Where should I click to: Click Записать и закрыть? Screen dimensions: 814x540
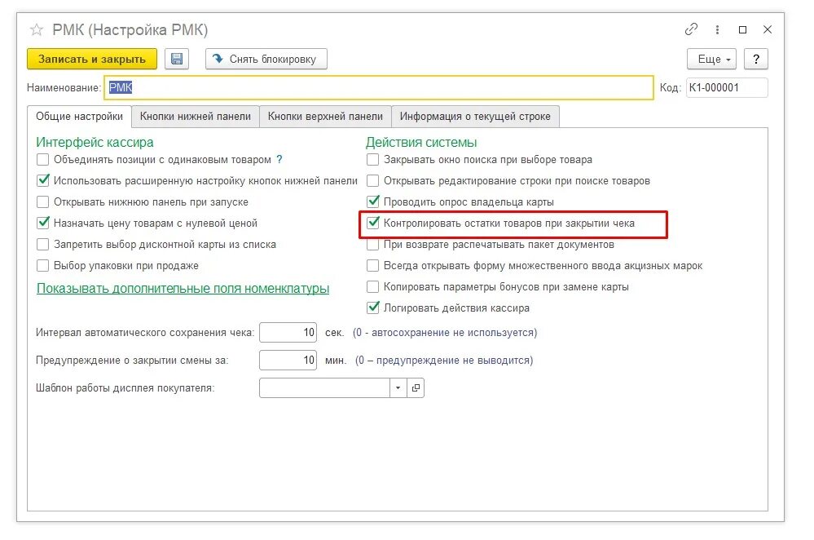pos(92,58)
